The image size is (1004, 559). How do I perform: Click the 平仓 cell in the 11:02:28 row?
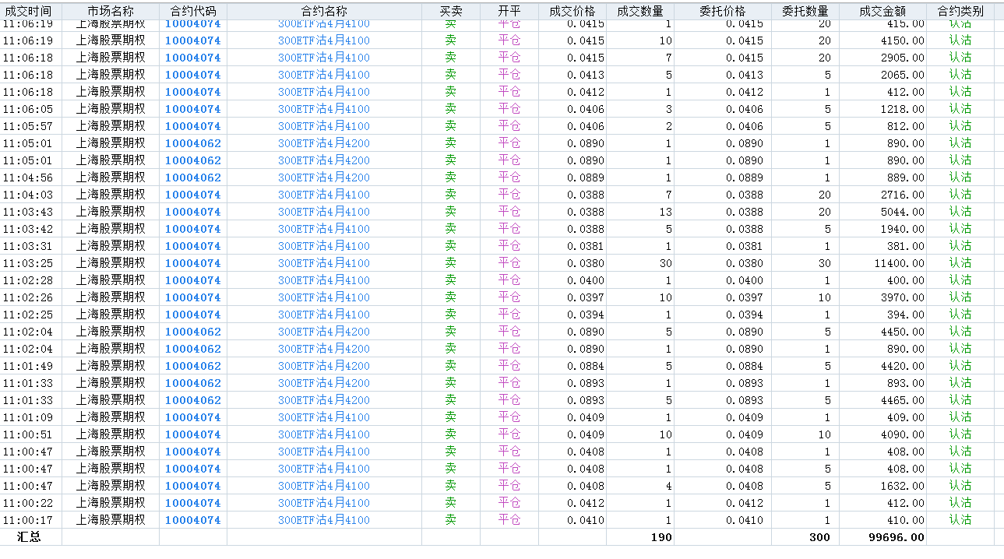point(509,280)
